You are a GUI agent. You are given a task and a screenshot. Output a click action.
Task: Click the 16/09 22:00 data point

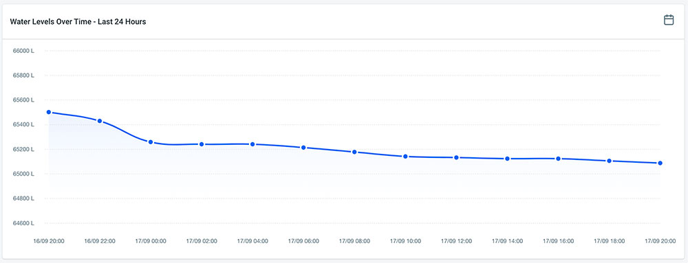click(100, 121)
